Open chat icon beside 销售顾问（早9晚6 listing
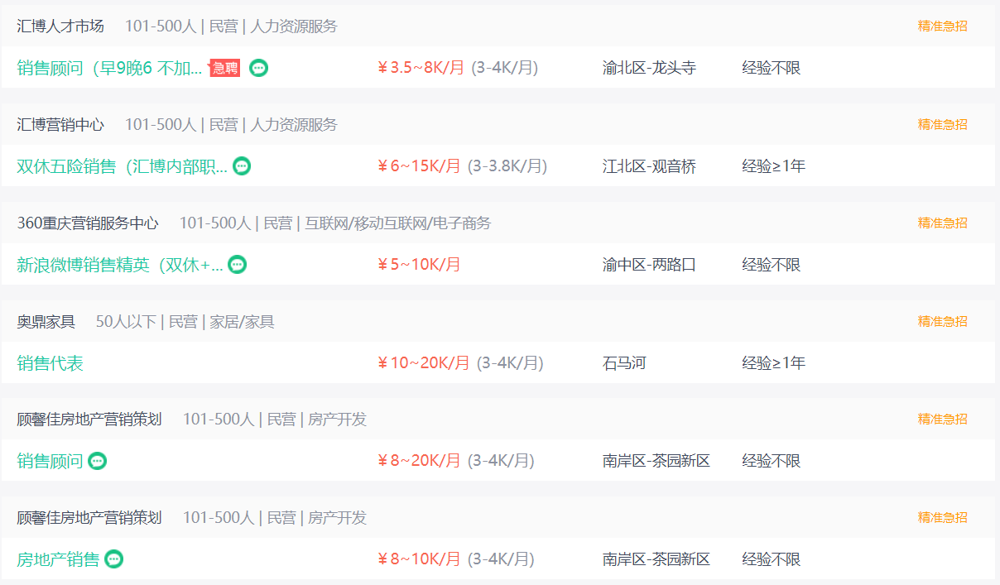The image size is (1000, 585). (x=259, y=68)
